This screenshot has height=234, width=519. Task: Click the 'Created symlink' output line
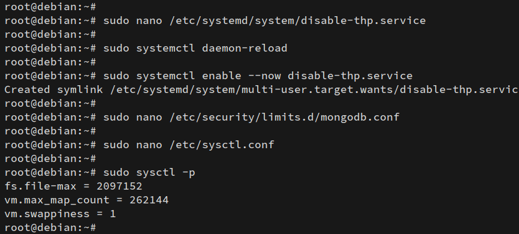click(x=261, y=89)
